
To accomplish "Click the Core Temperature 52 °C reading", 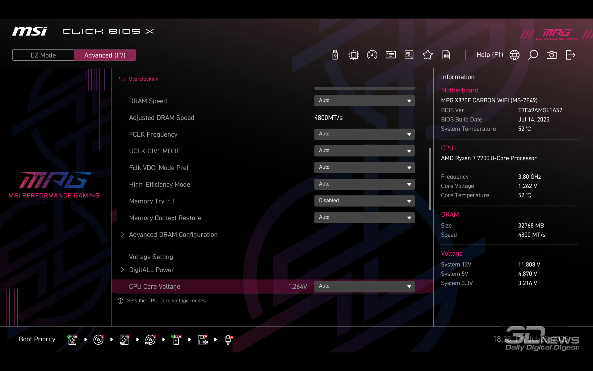I will pos(524,195).
